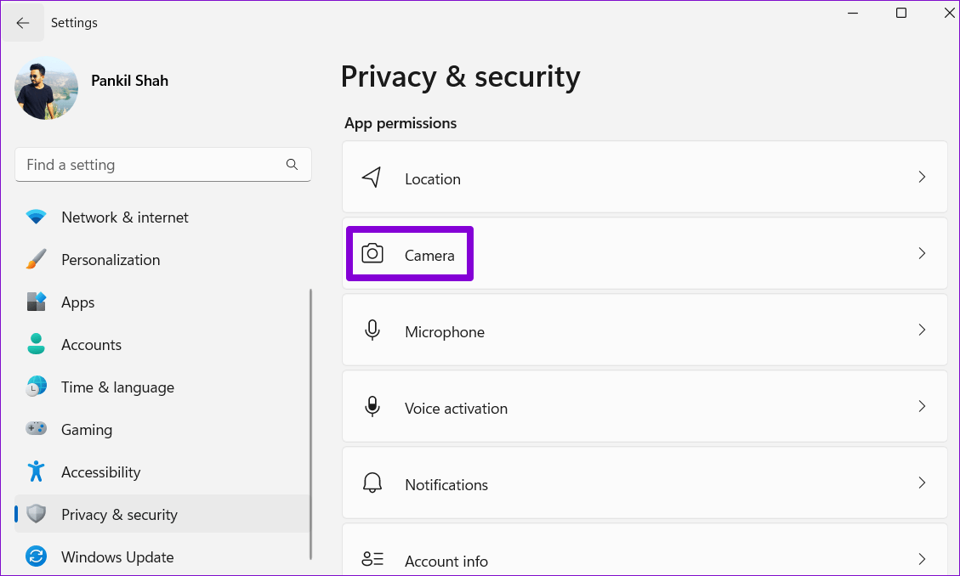Open Network & internet settings

[124, 217]
